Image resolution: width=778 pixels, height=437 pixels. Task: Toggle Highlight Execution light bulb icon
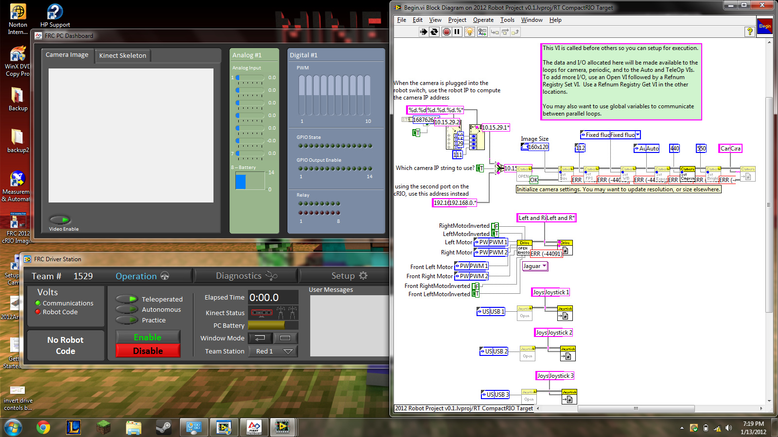[x=470, y=32]
